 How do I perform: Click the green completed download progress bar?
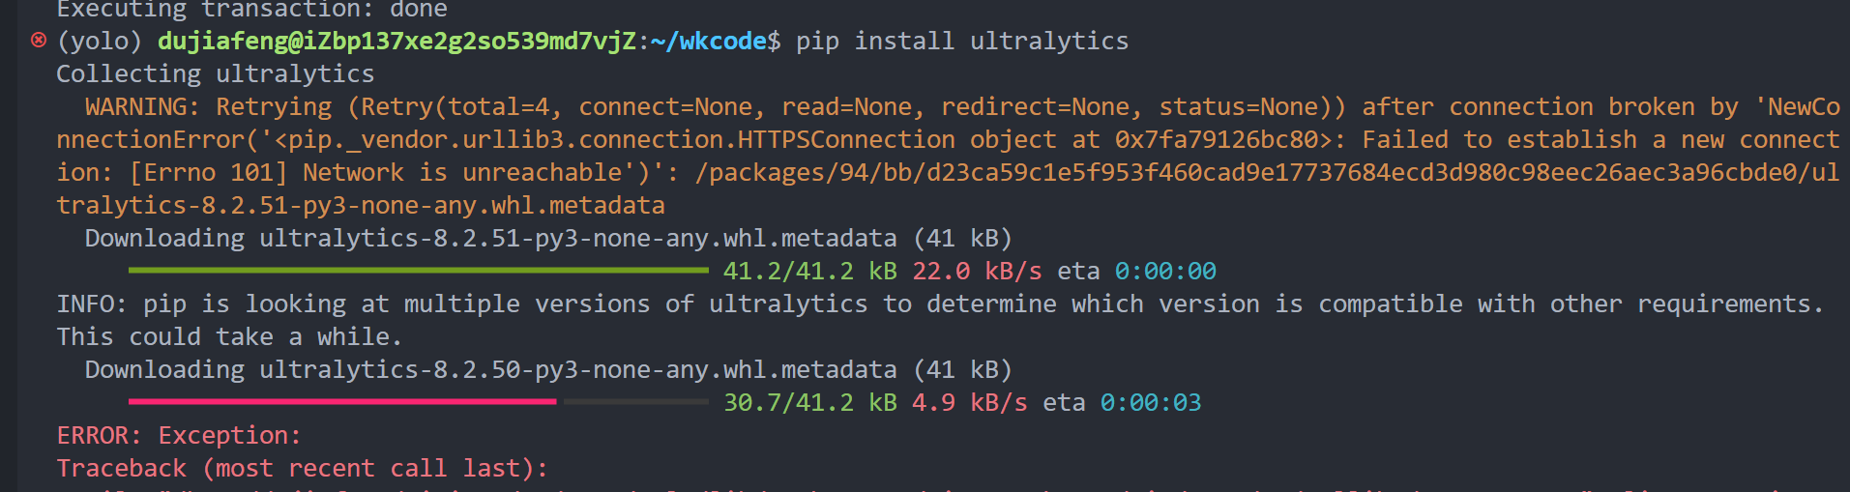(418, 271)
